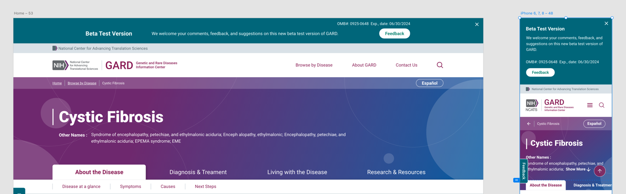This screenshot has height=194, width=626.
Task: Click the search icon in desktop header
Action: [440, 65]
